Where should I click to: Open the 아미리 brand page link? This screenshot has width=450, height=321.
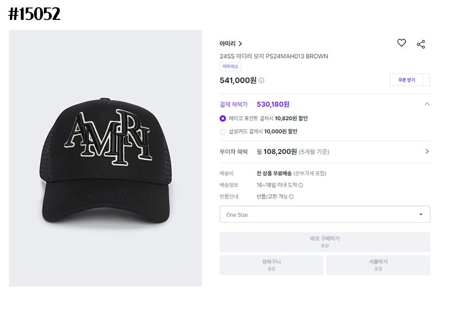click(231, 44)
